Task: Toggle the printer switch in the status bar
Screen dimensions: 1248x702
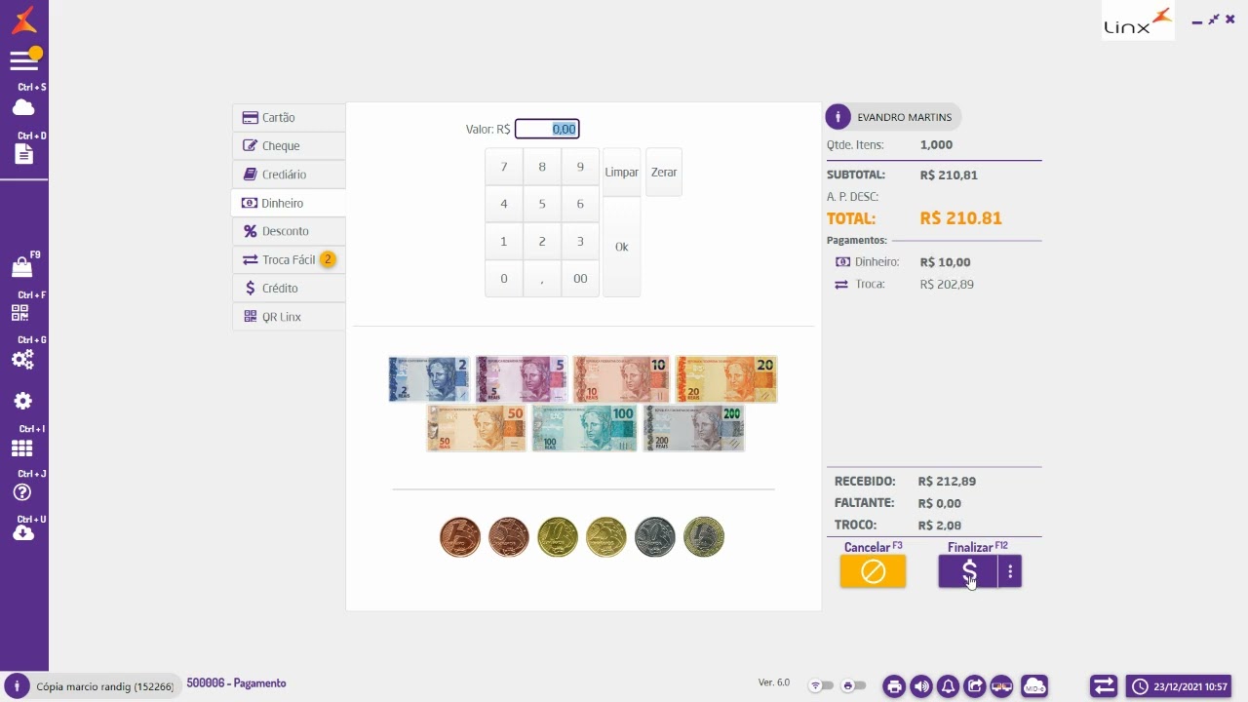Action: coord(853,686)
